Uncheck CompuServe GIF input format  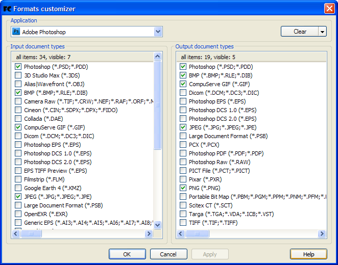point(18,127)
